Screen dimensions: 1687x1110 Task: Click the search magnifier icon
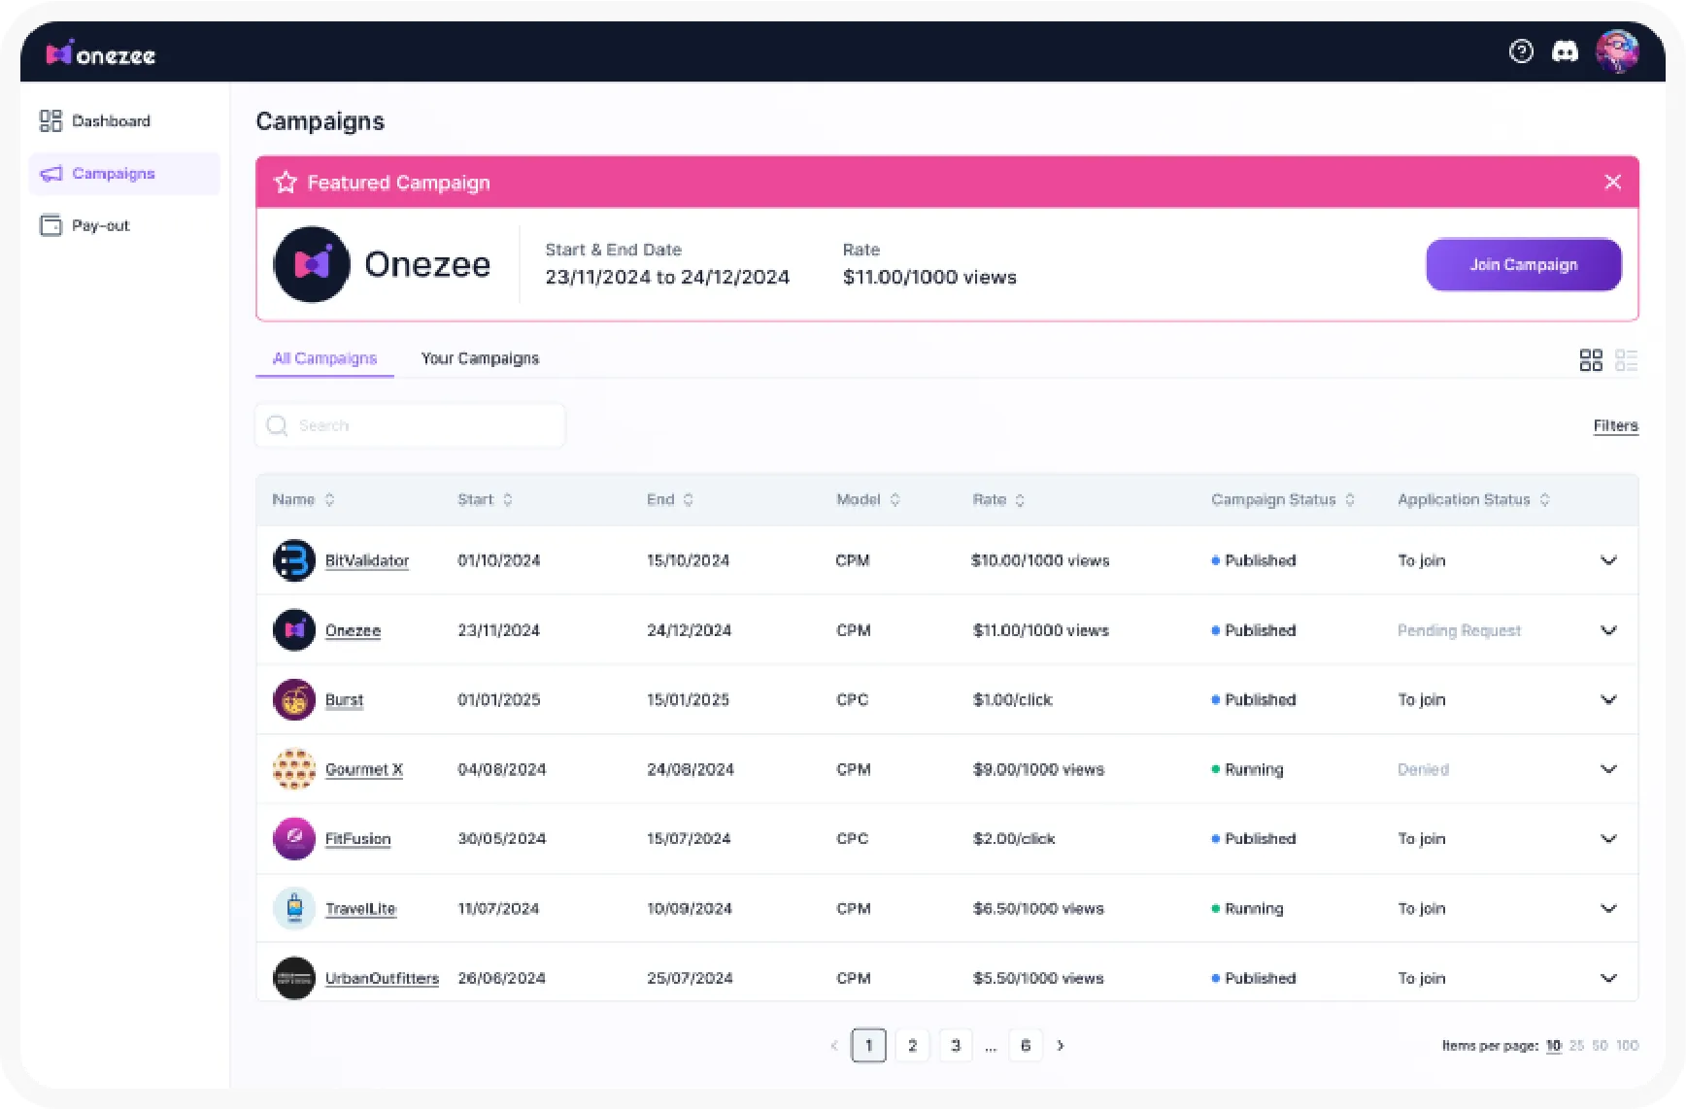[x=277, y=425]
